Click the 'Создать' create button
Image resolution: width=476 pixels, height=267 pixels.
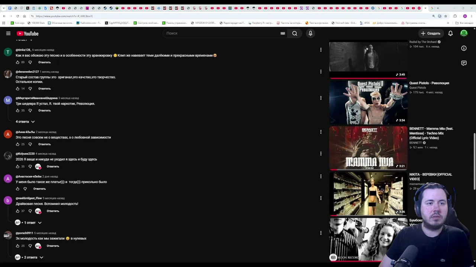(x=431, y=33)
